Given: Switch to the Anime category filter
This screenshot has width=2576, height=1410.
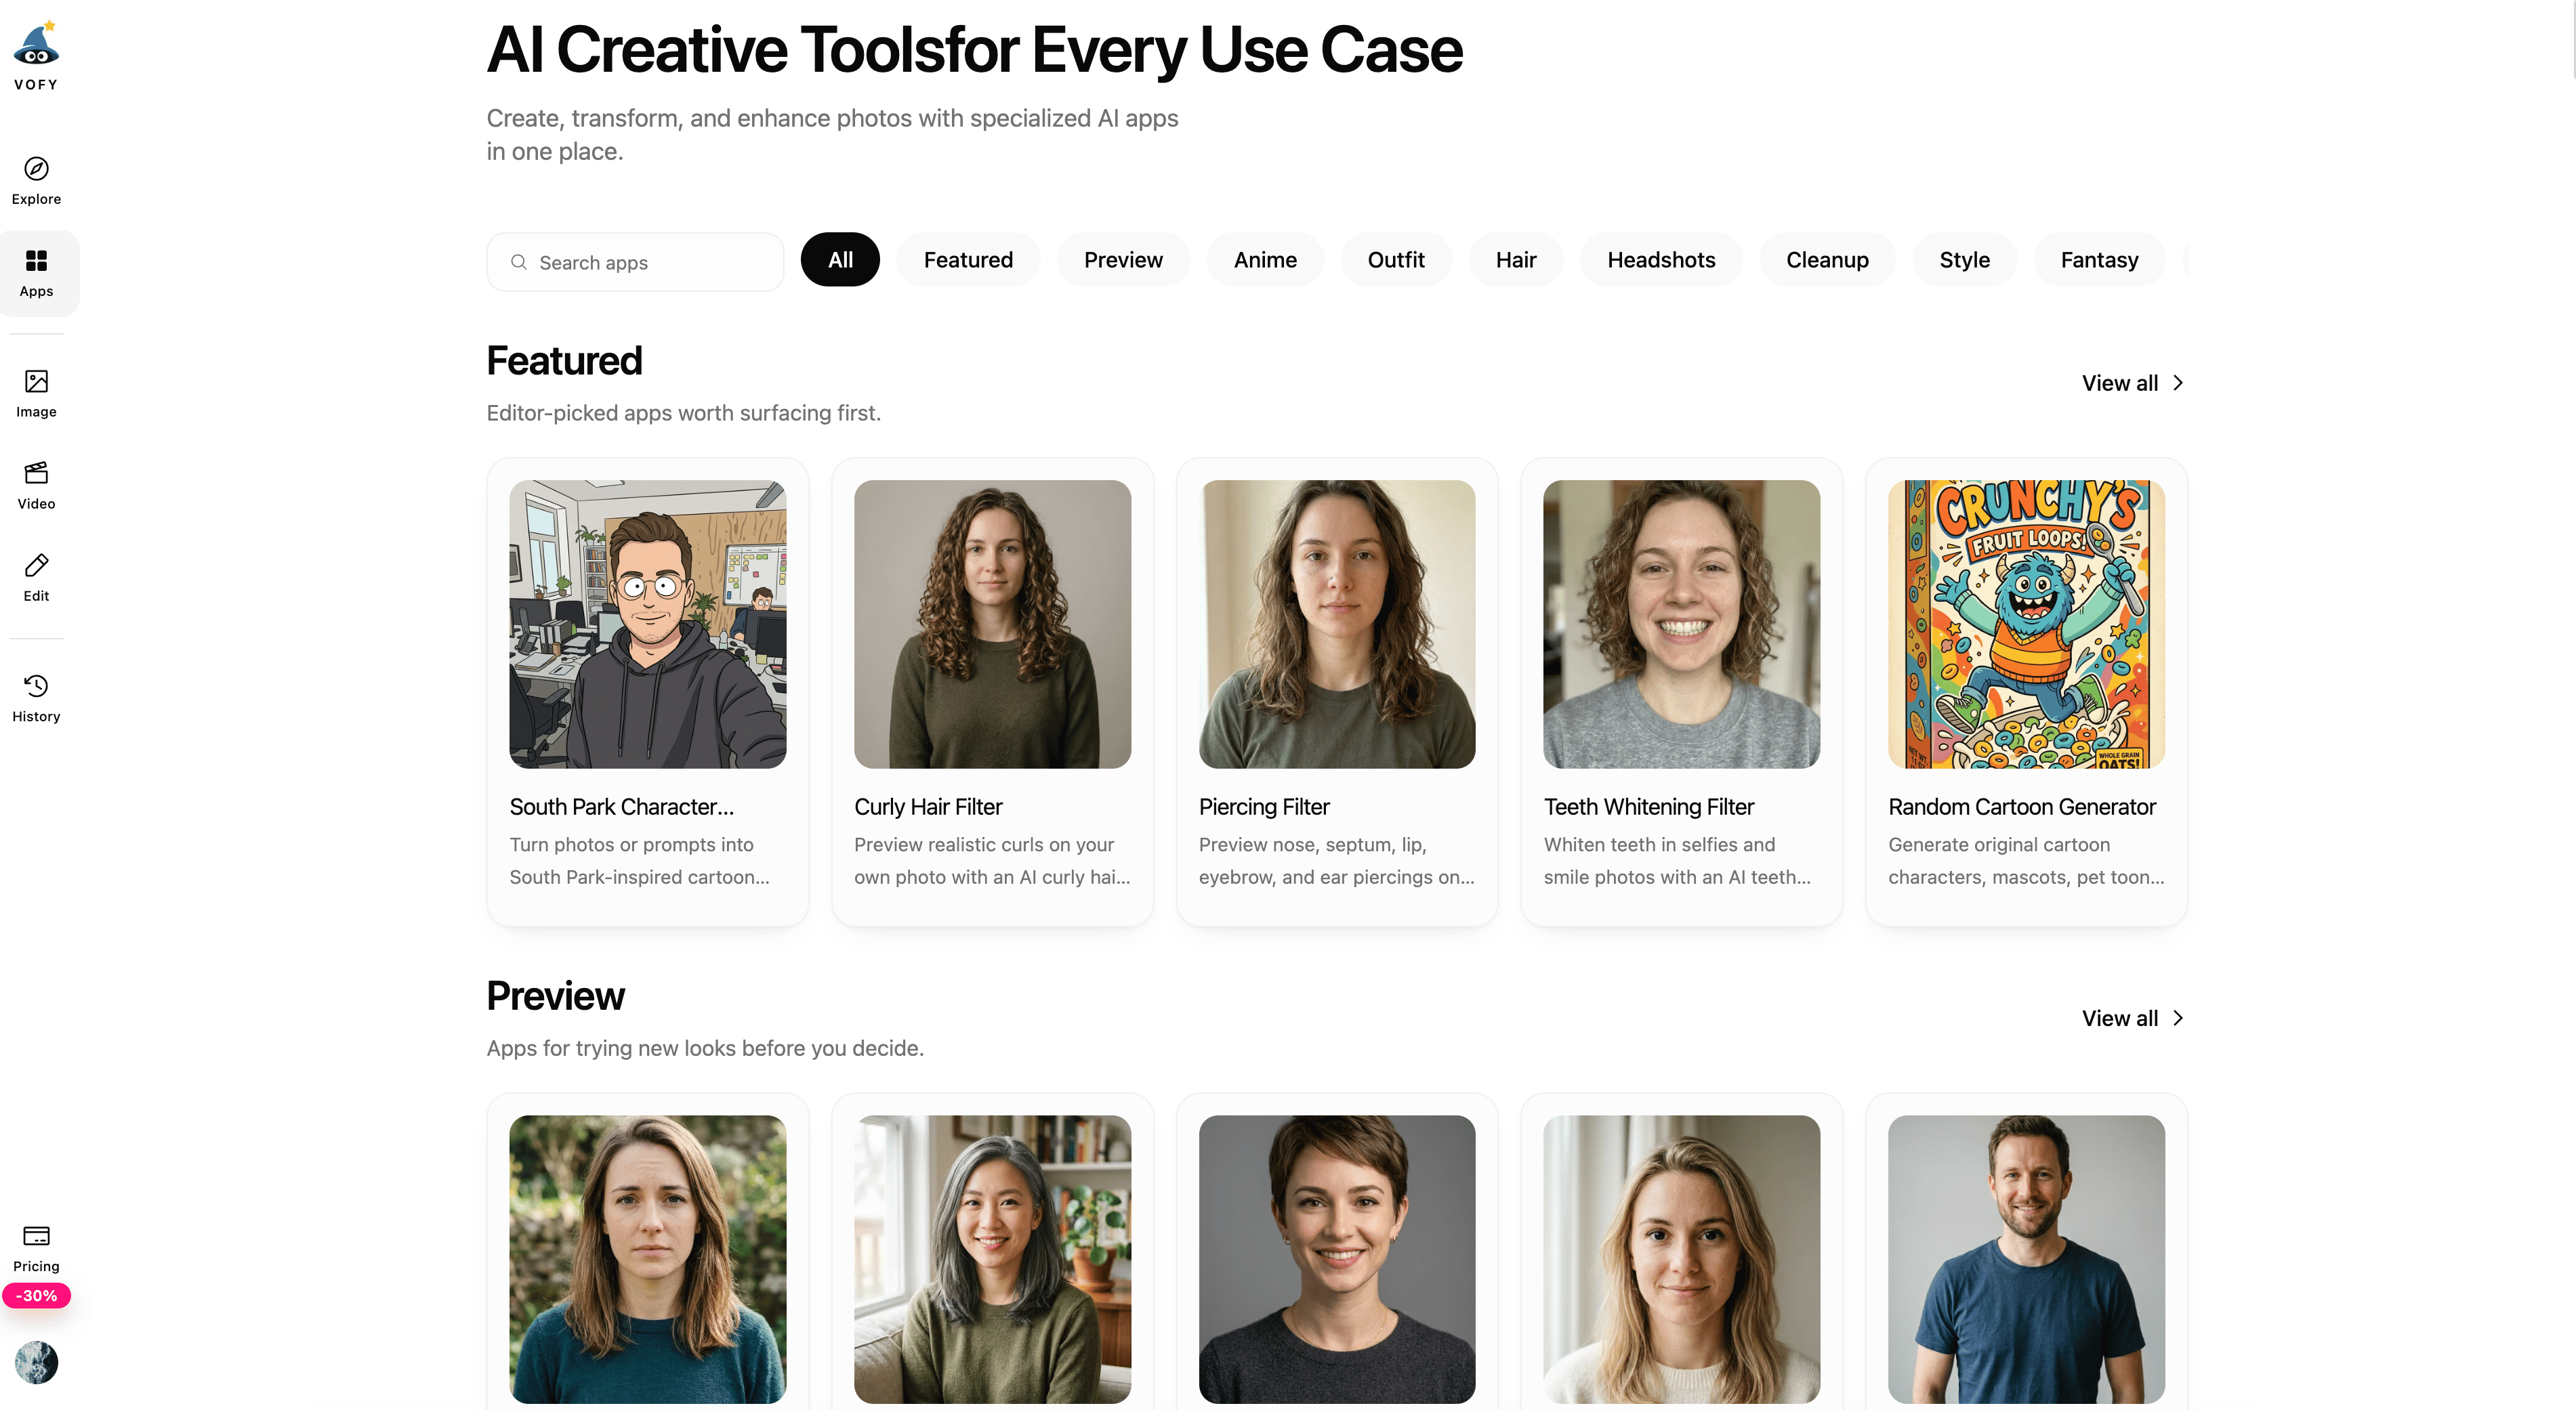Looking at the screenshot, I should (x=1265, y=260).
